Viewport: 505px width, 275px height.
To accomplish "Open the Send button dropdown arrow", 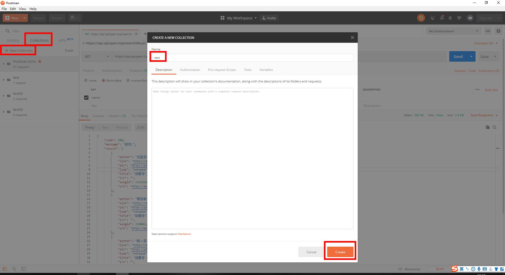I will (x=471, y=56).
